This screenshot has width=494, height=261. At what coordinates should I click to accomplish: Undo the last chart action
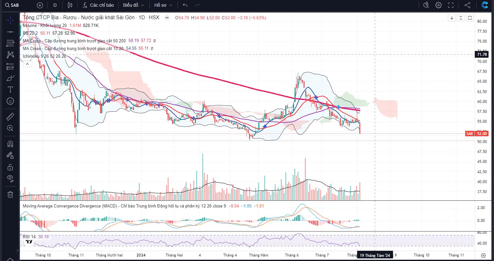click(x=185, y=5)
